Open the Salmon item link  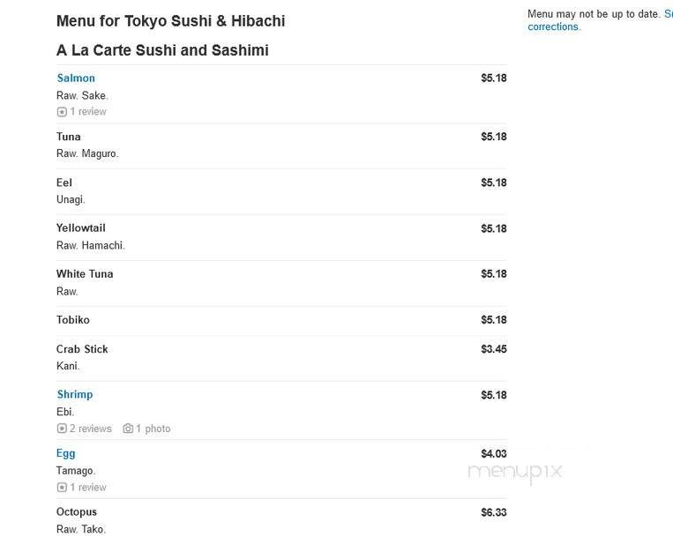point(76,78)
